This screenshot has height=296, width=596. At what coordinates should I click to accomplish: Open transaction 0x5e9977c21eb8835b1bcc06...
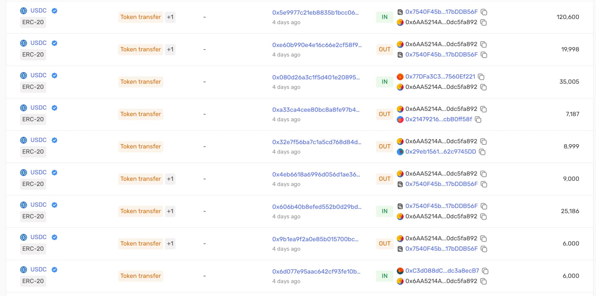tap(316, 12)
